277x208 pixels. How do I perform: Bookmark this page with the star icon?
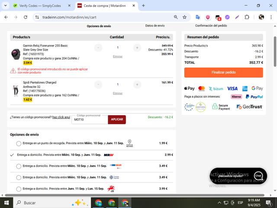[184, 17]
